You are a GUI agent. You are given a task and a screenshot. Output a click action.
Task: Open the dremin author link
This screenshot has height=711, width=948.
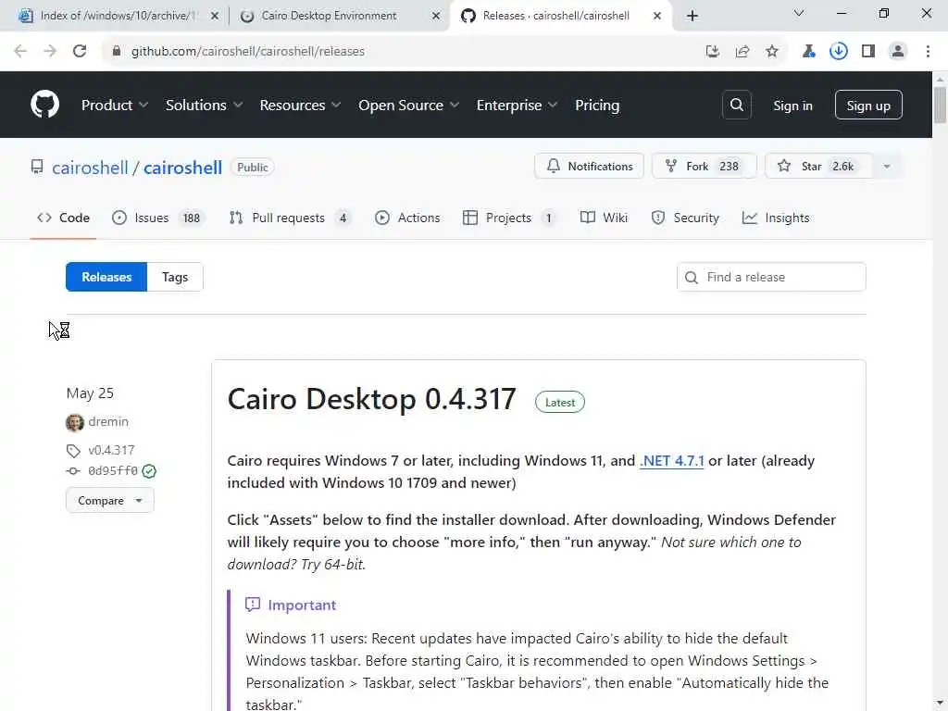[x=108, y=421]
